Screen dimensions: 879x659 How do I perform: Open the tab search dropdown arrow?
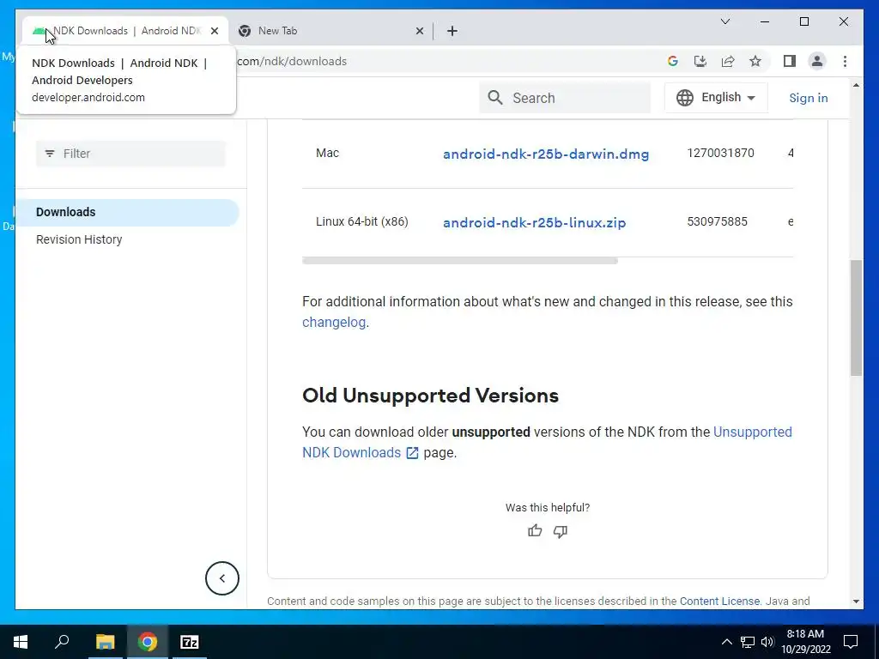[724, 21]
